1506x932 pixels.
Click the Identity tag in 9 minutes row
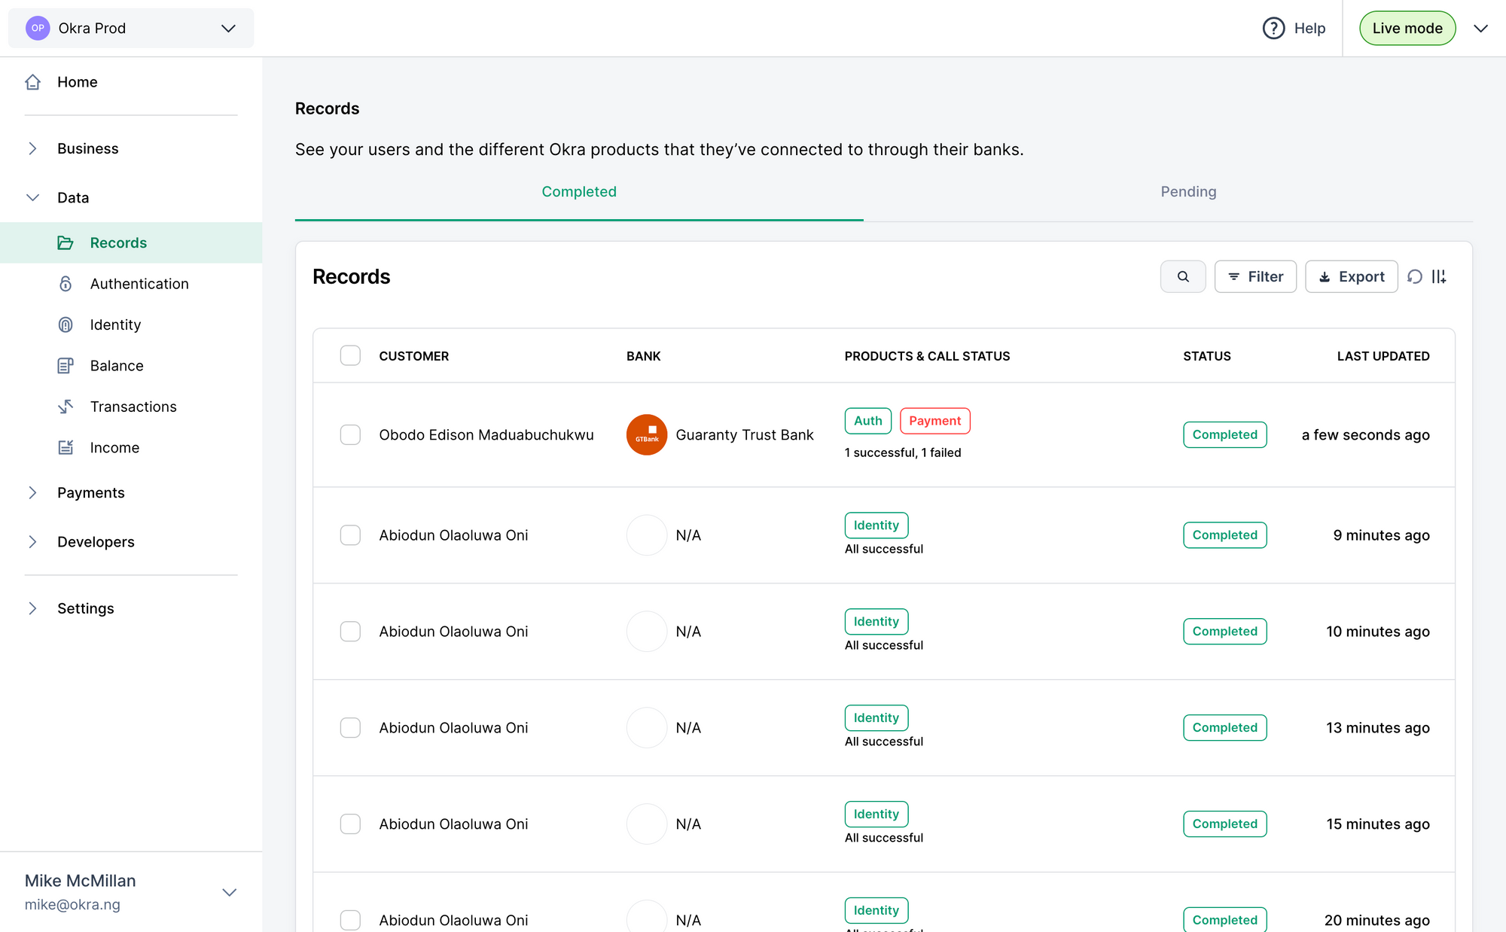click(x=876, y=525)
